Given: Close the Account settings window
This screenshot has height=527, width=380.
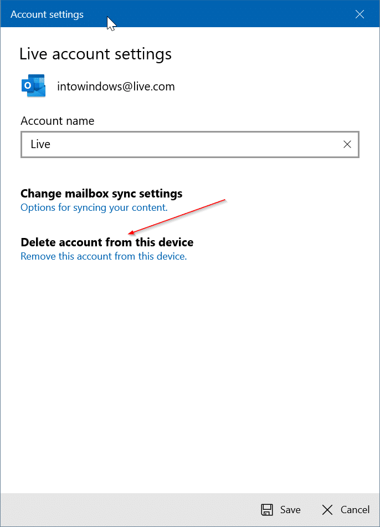Looking at the screenshot, I should [x=360, y=14].
